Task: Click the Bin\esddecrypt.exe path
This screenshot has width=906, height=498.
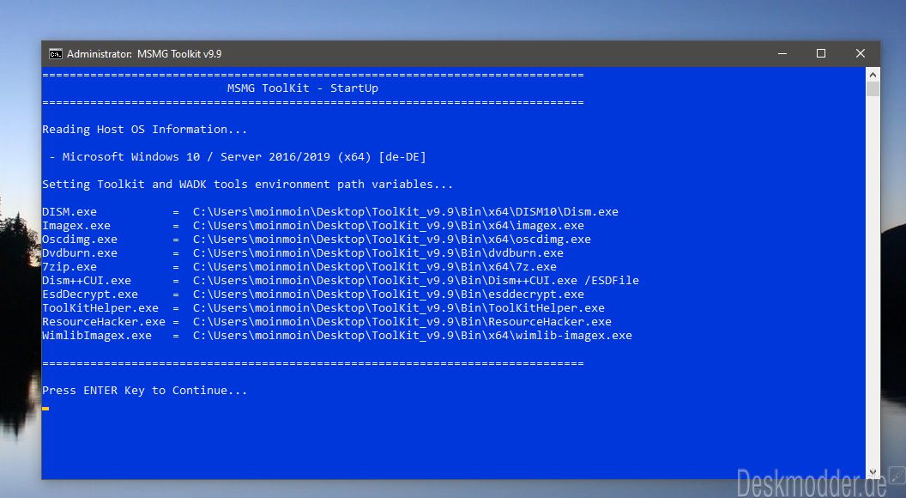Action: click(x=389, y=295)
